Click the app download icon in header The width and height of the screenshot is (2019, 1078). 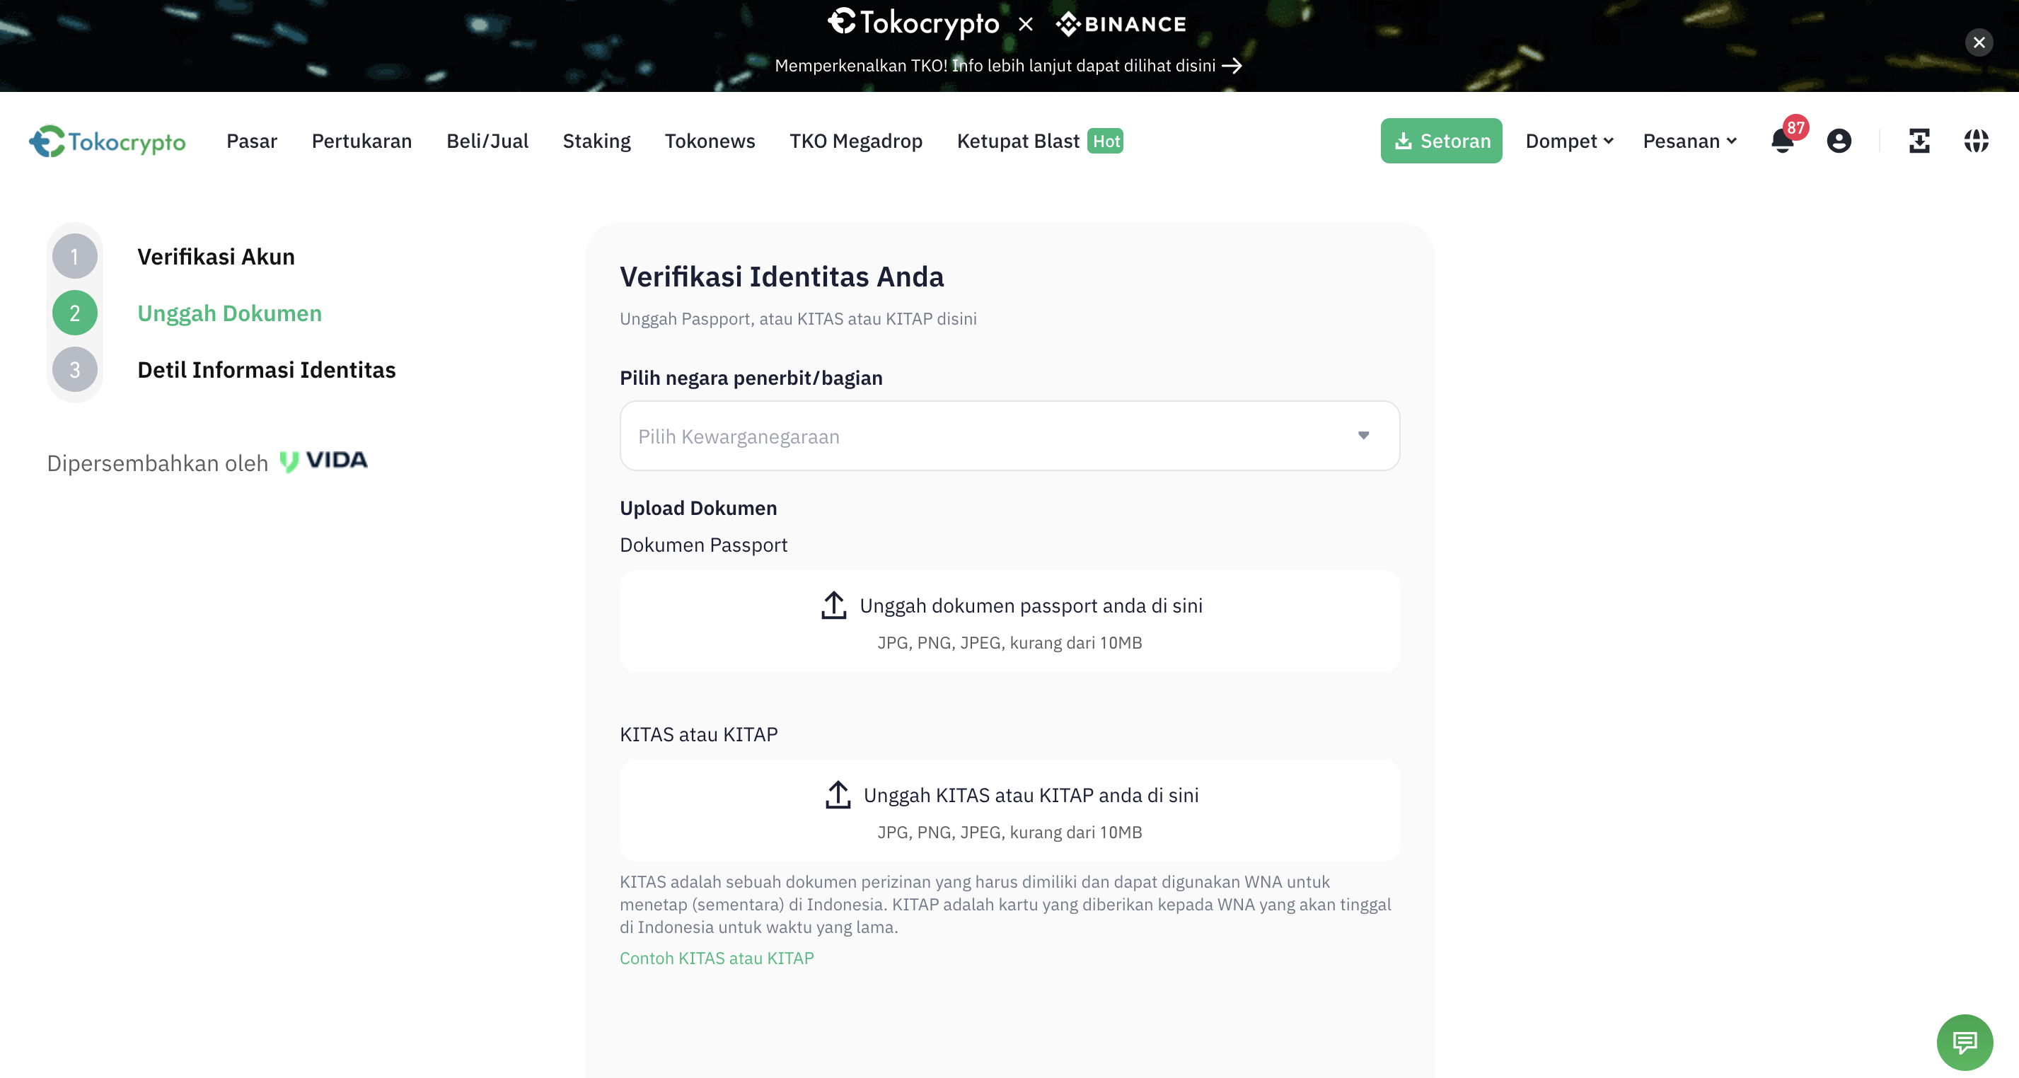(1919, 141)
